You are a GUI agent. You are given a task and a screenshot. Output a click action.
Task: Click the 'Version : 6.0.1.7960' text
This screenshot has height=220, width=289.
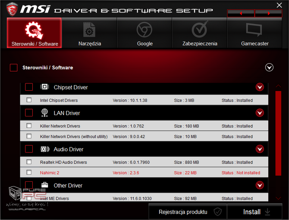(131, 162)
